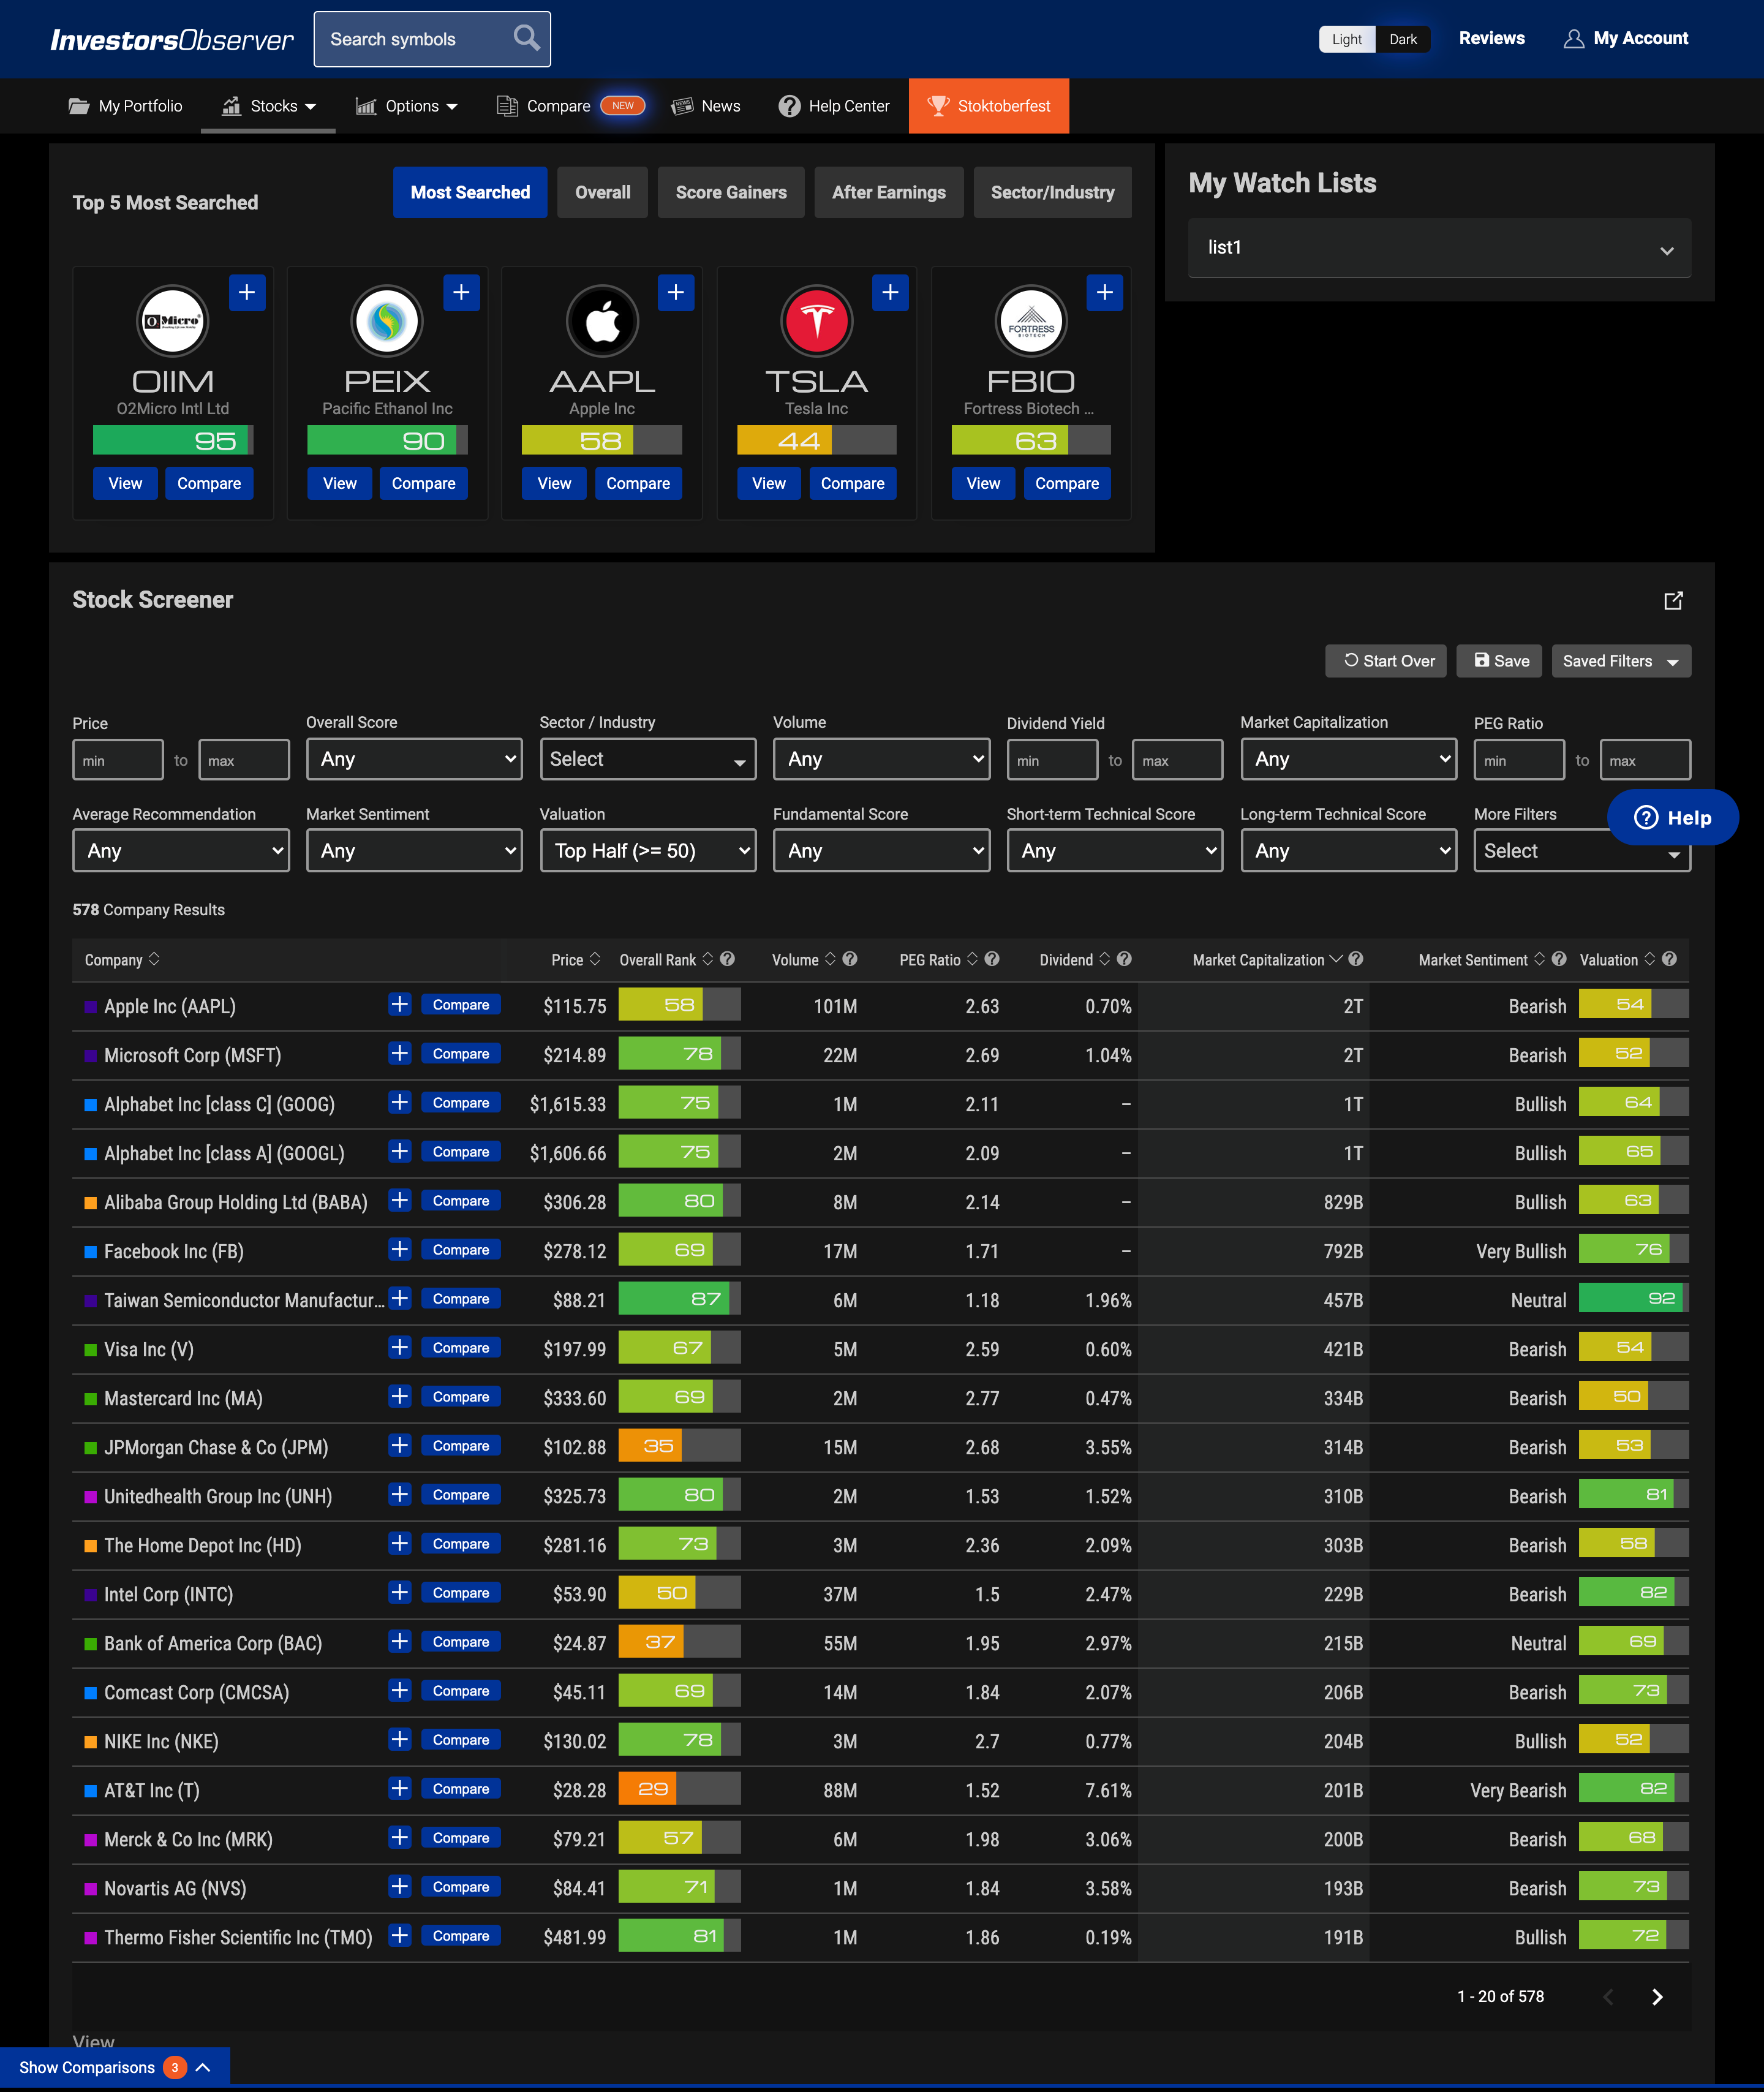1764x2092 pixels.
Task: Select the Score Gainers tab
Action: coord(731,192)
